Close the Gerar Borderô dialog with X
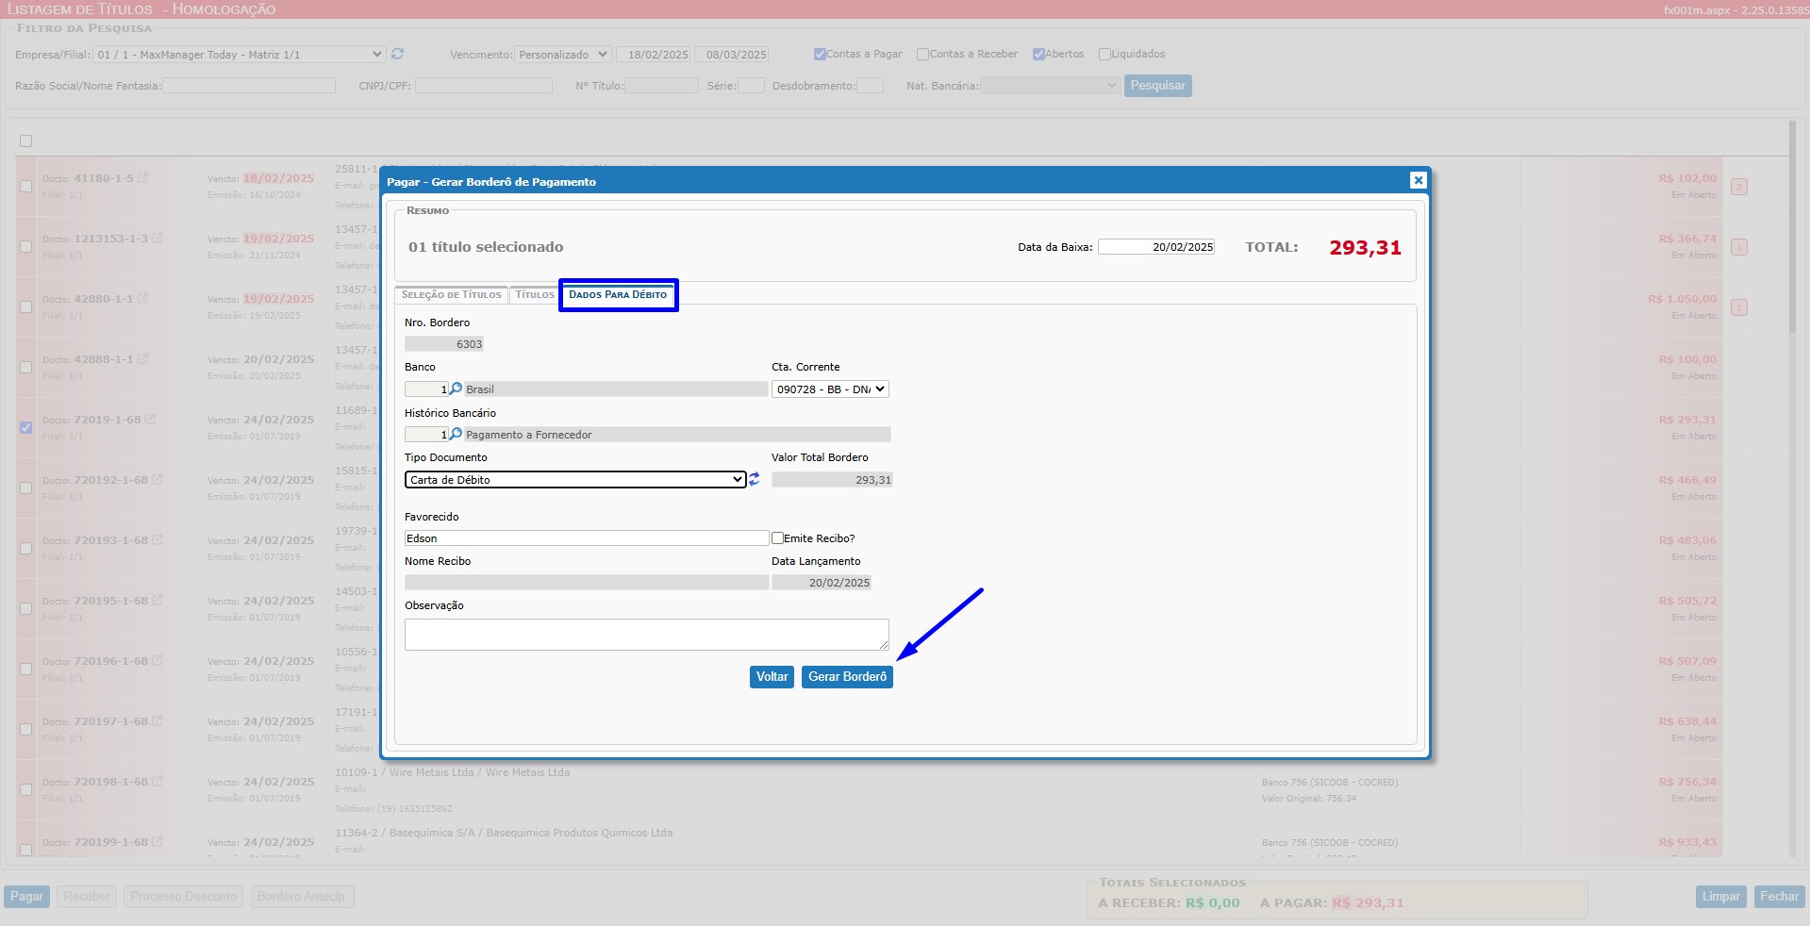This screenshot has height=926, width=1810. click(1418, 180)
